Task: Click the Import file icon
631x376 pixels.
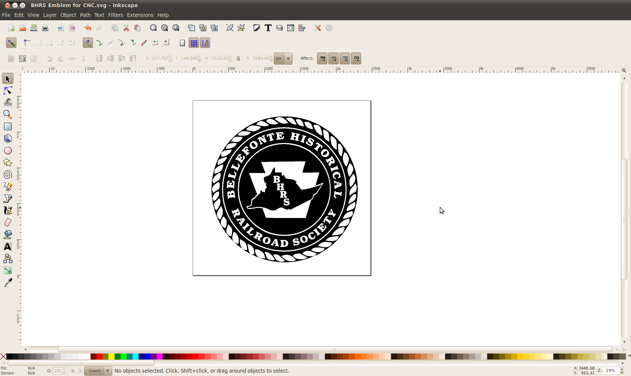Action: 60,28
